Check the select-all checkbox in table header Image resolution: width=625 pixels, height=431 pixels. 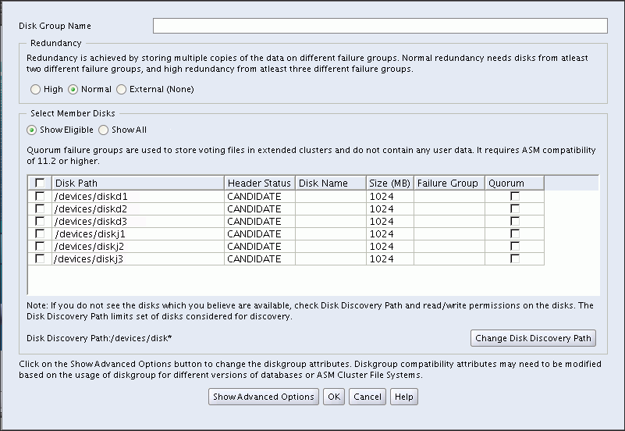click(x=40, y=183)
